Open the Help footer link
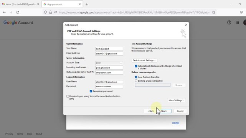 pyautogui.click(x=29, y=134)
